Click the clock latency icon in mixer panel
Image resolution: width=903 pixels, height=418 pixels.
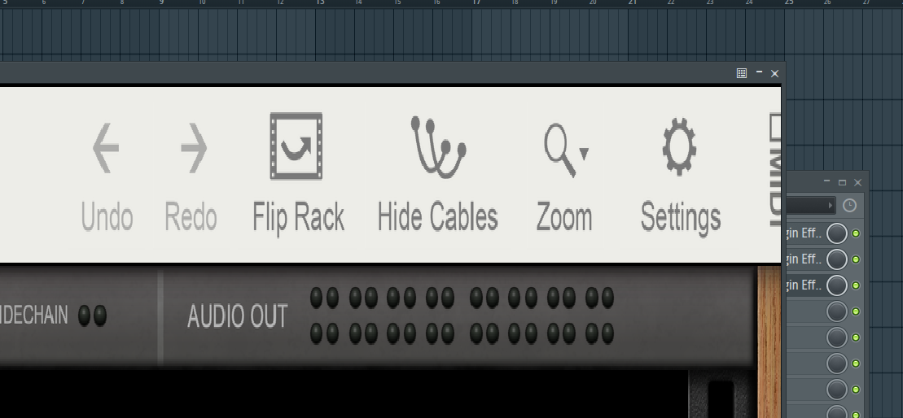point(849,205)
